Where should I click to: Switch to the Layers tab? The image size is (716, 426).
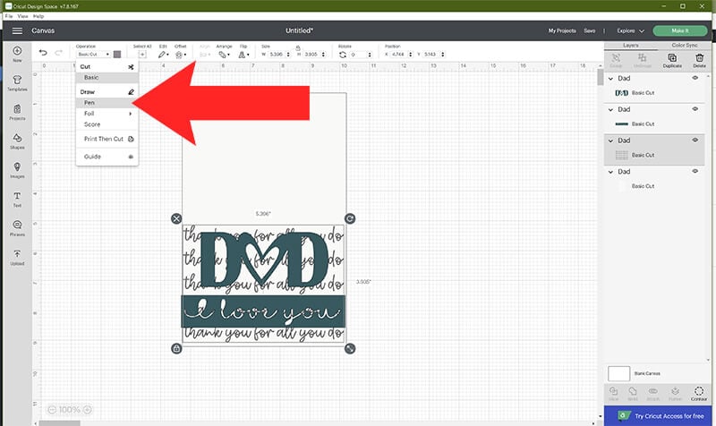631,46
